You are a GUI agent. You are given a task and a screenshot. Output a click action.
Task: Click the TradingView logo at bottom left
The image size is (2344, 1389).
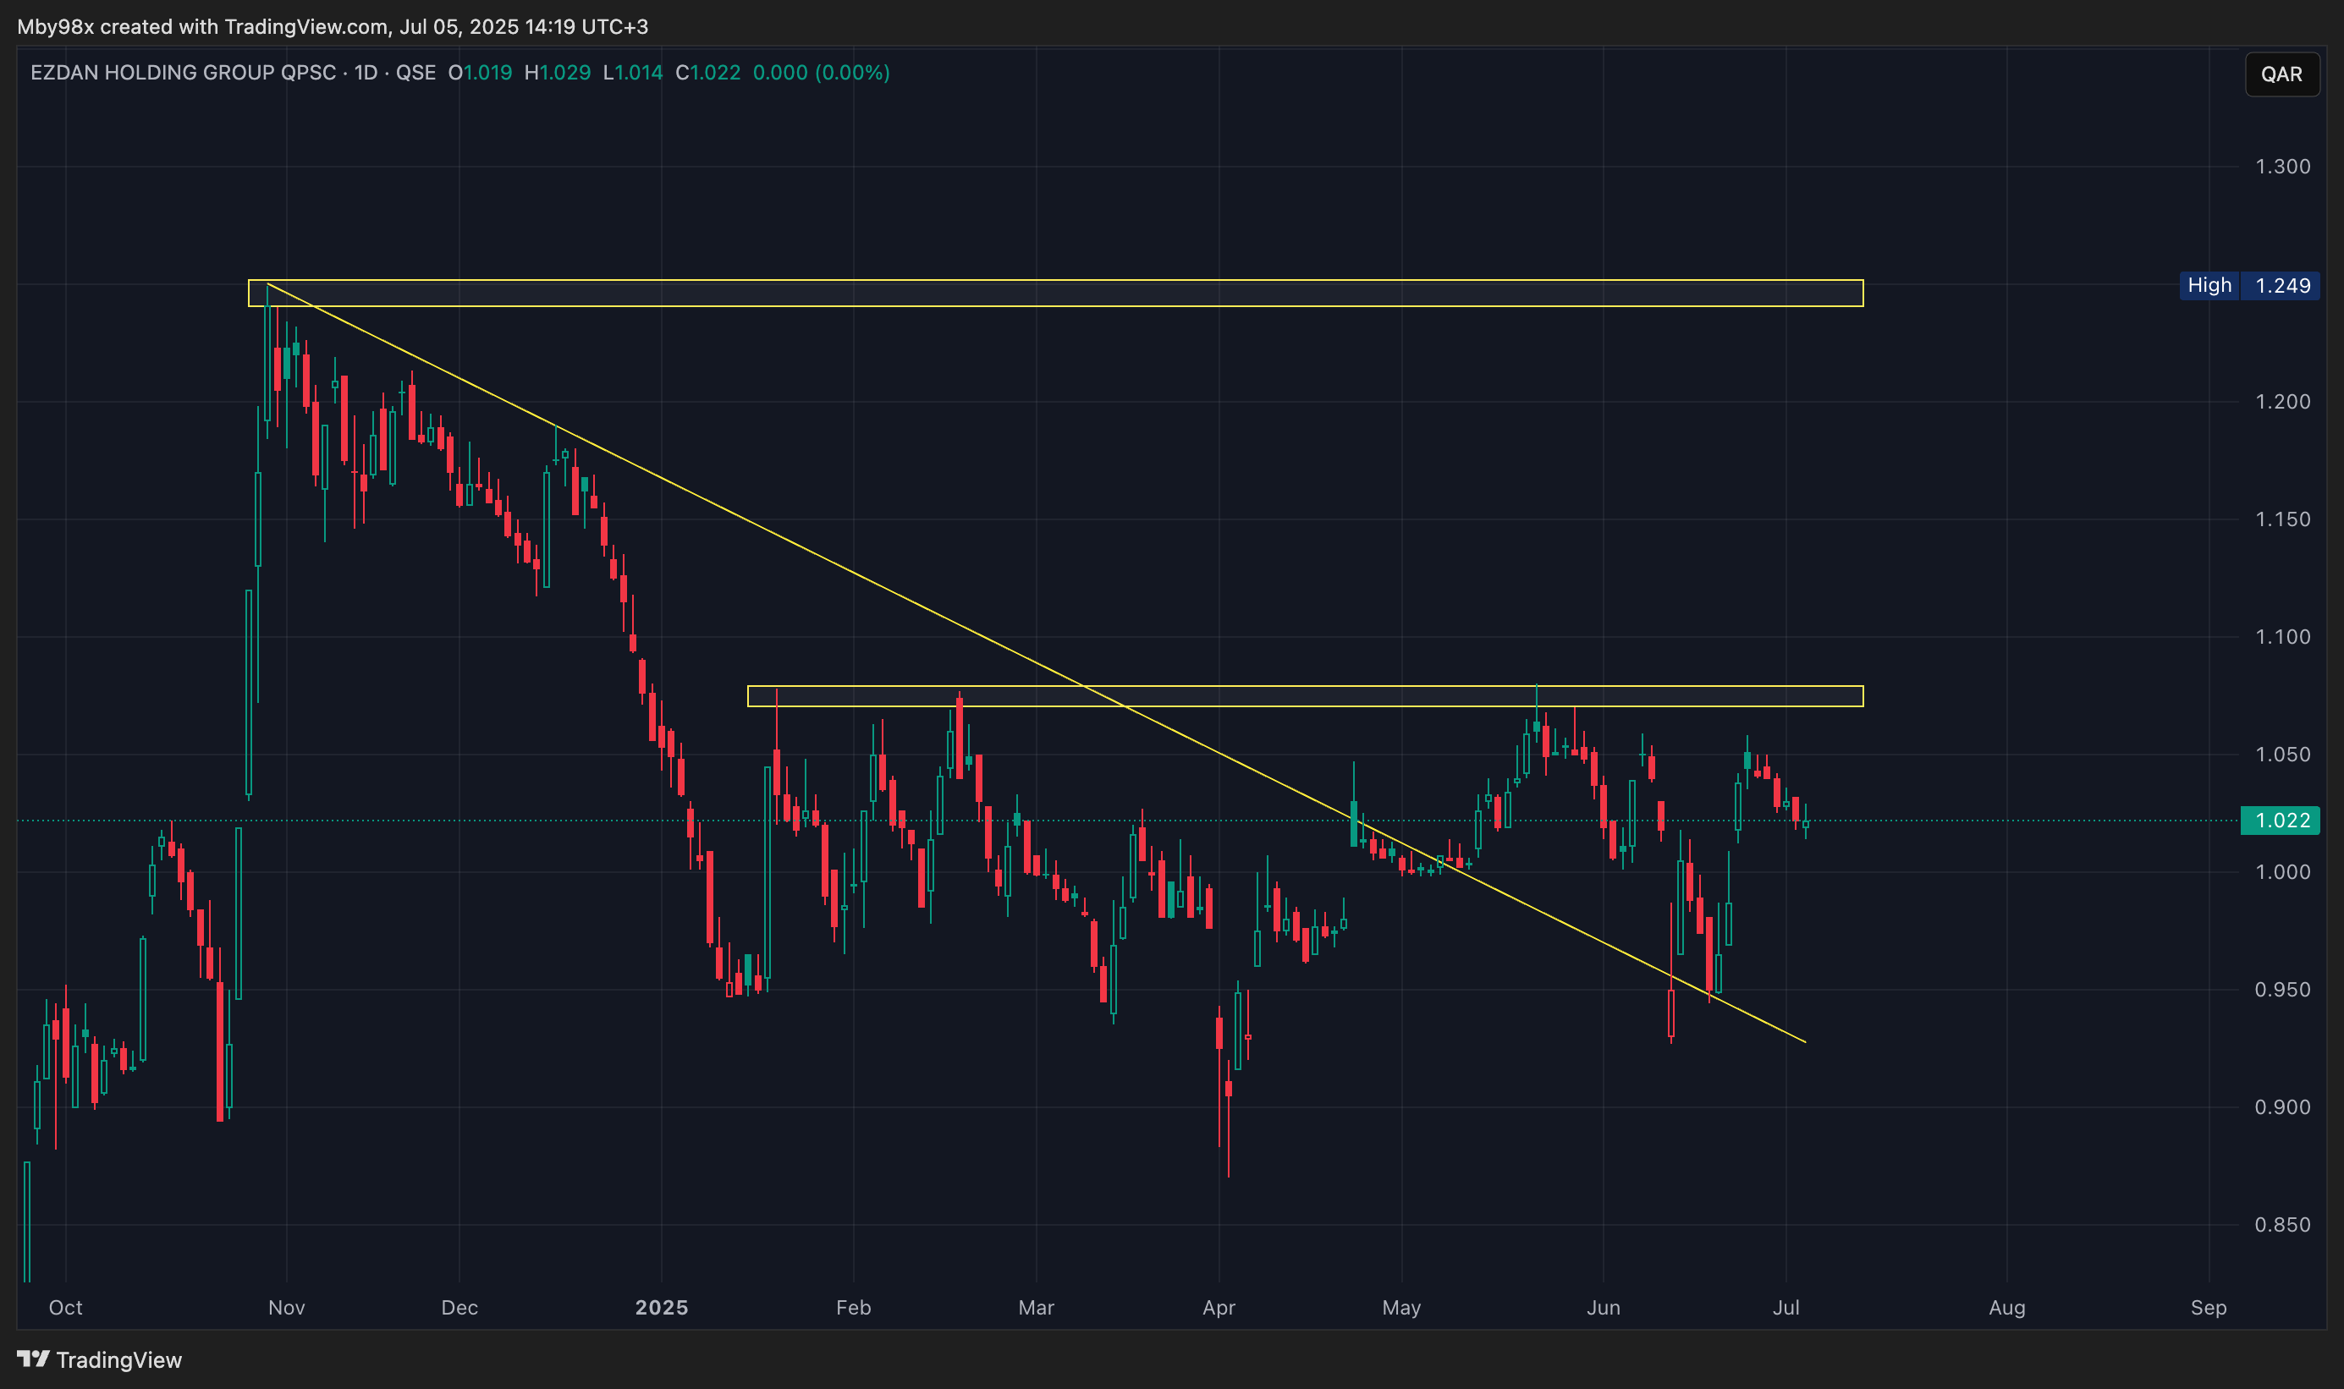click(99, 1359)
